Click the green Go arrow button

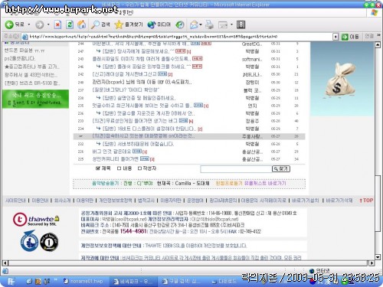(345, 37)
